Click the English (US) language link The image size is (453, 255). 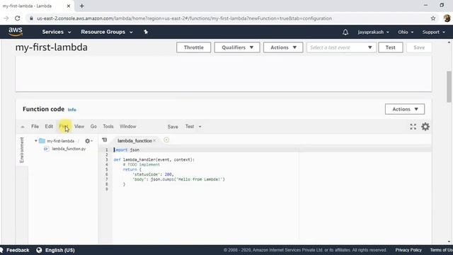[59, 250]
